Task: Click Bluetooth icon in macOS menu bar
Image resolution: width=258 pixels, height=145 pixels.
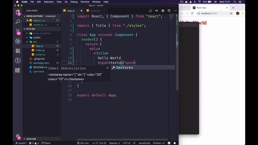Action: click(x=195, y=2)
